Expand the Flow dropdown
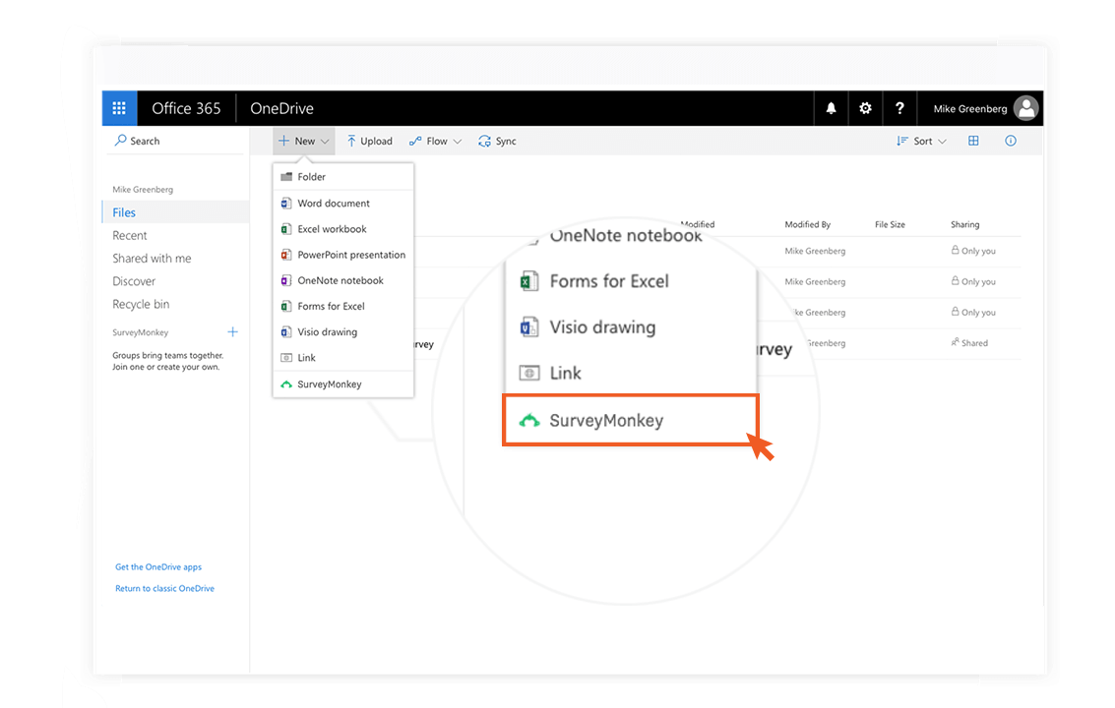Screen dimensions: 1115x708 [x=435, y=142]
